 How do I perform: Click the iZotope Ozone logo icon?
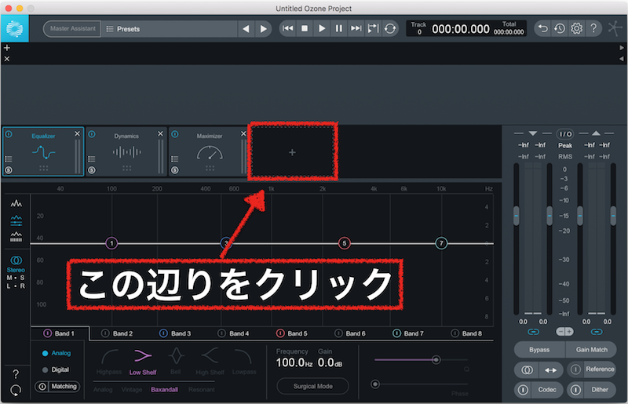coord(14,29)
